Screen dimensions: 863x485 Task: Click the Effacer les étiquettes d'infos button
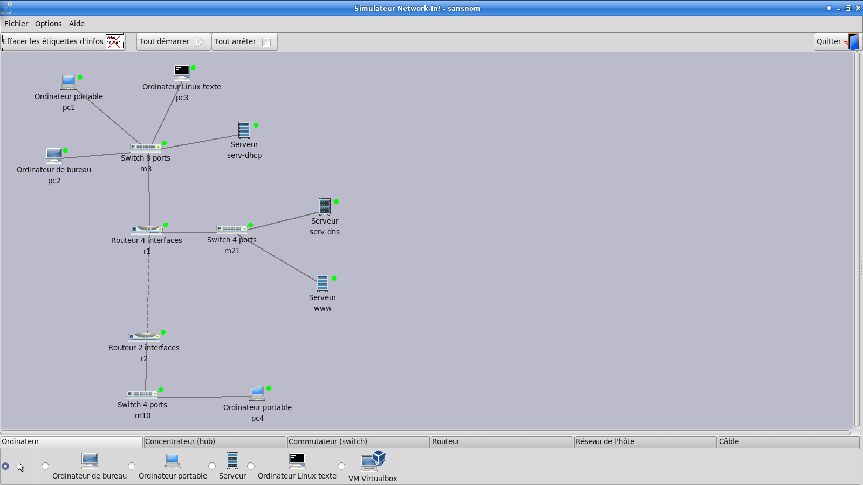pos(63,42)
